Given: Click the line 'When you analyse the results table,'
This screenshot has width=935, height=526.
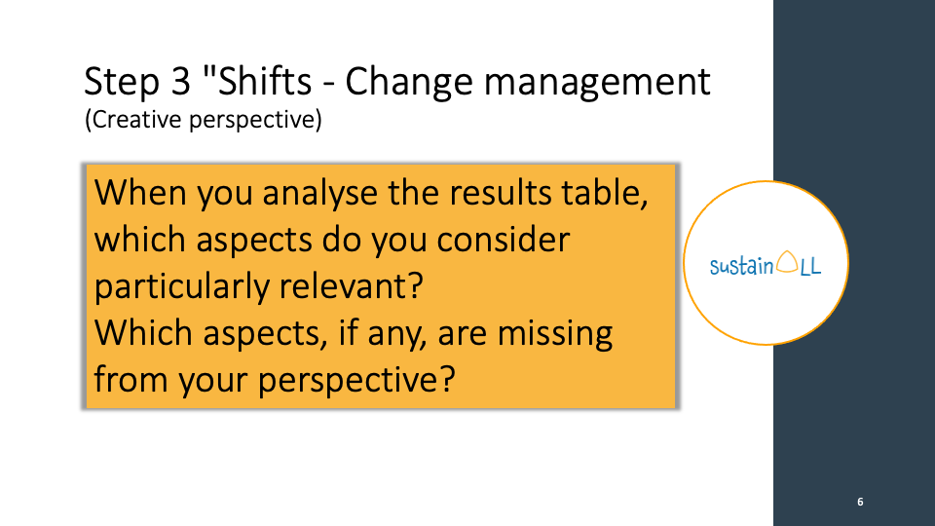Looking at the screenshot, I should (x=371, y=193).
